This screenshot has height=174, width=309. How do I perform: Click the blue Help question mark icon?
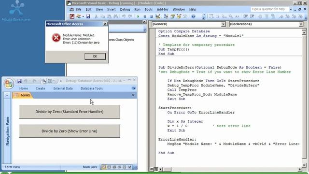tap(193, 16)
